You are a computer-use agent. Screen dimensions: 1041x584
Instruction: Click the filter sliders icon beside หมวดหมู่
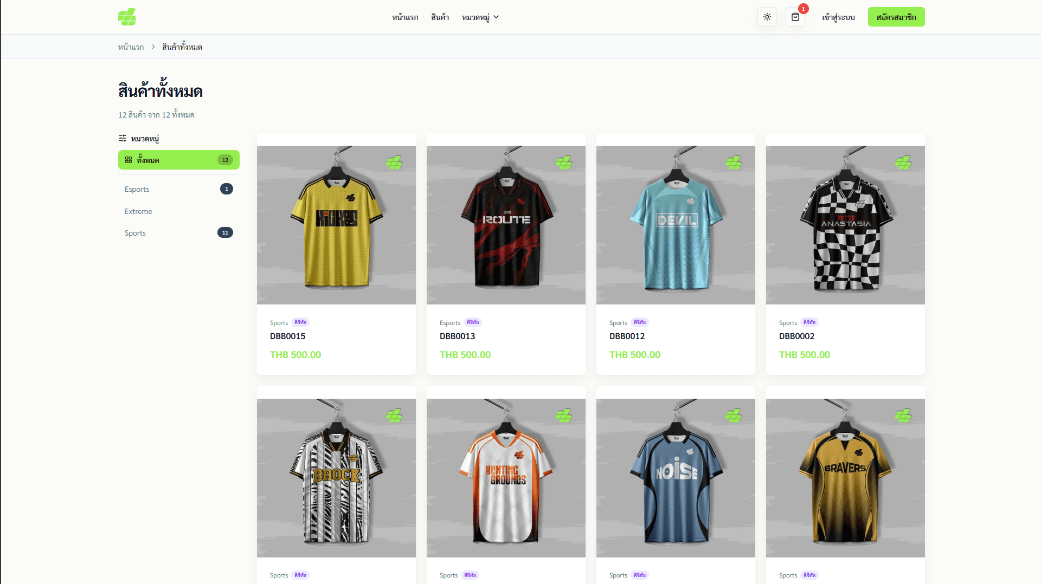coord(123,138)
